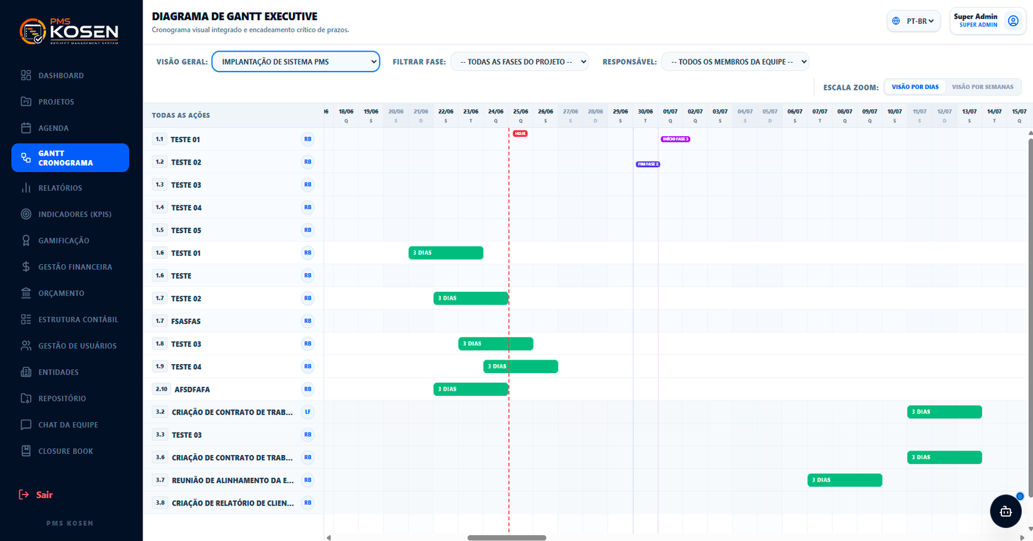
Task: Click the globe language icon
Action: click(896, 21)
